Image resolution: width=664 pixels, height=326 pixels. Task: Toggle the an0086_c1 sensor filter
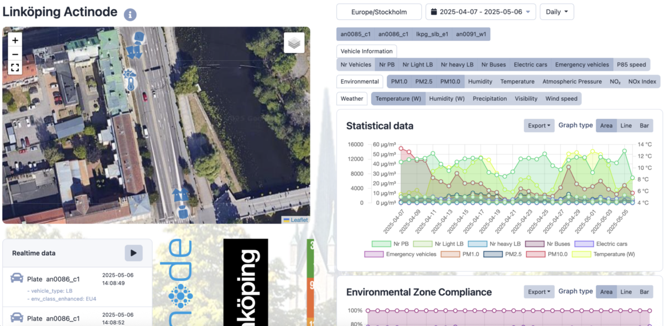(x=393, y=34)
